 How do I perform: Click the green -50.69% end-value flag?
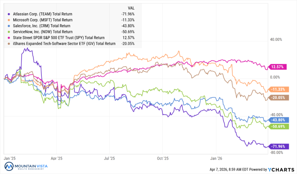point(278,126)
